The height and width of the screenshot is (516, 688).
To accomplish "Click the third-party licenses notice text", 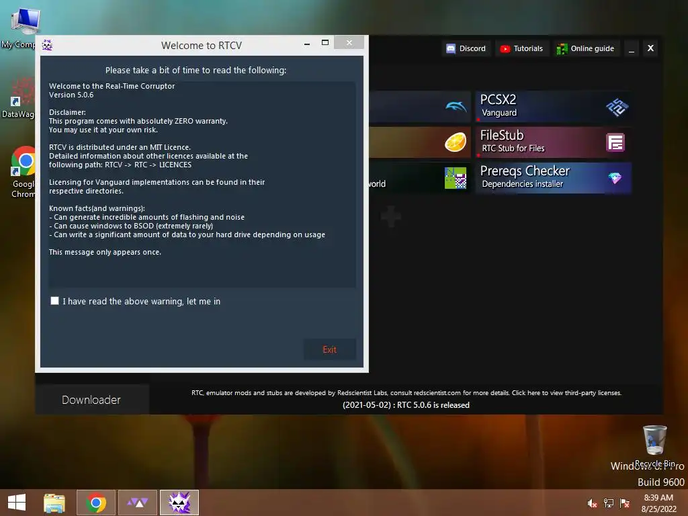I will [406, 392].
